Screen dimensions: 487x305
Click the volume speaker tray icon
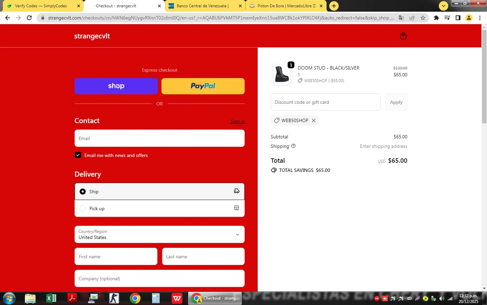442,298
